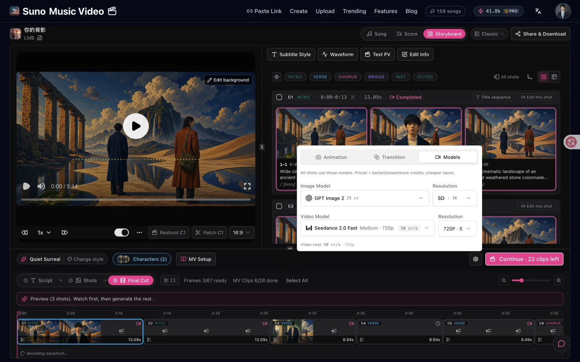Toggle the switch beside the ellipsis
Viewport: 580px width, 362px height.
(122, 232)
